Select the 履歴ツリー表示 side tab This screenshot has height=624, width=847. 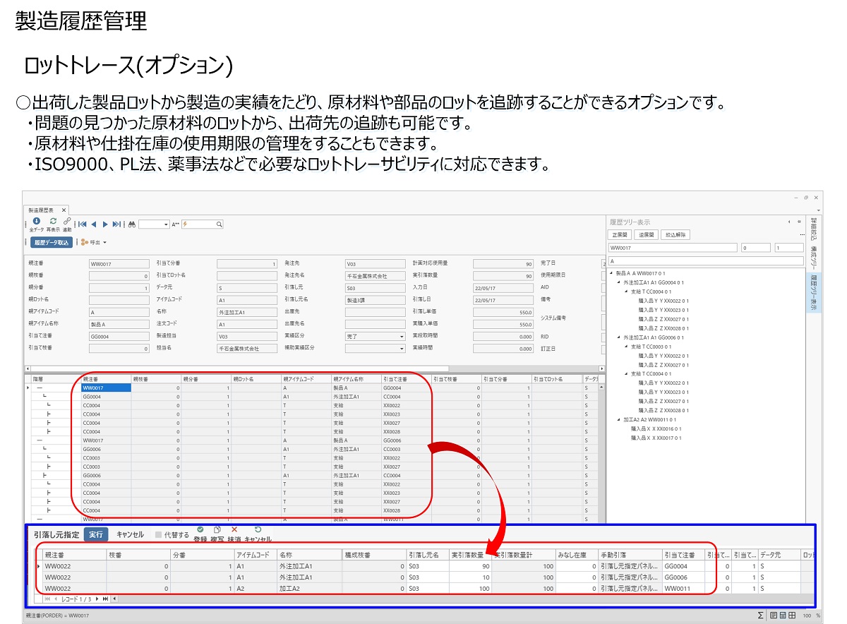[813, 292]
